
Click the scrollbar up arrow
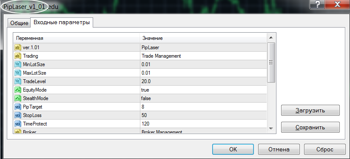coord(271,37)
